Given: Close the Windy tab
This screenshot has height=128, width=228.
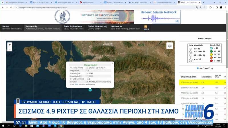Looking at the screenshot, I should coord(101,3).
